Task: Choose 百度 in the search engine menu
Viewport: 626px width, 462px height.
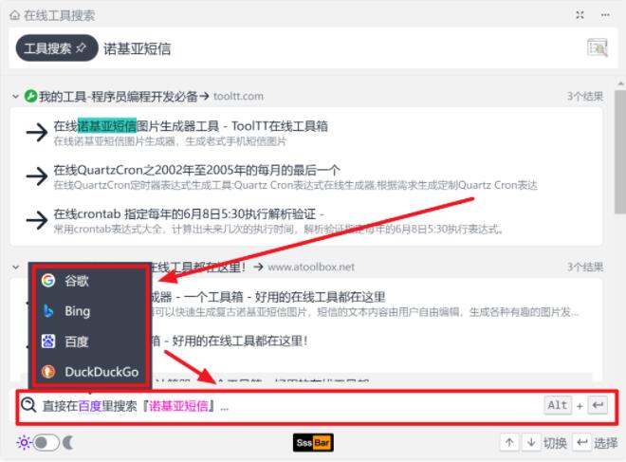Action: click(77, 342)
